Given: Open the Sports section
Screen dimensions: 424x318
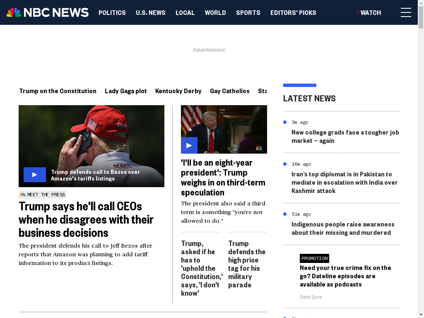Looking at the screenshot, I should [248, 13].
